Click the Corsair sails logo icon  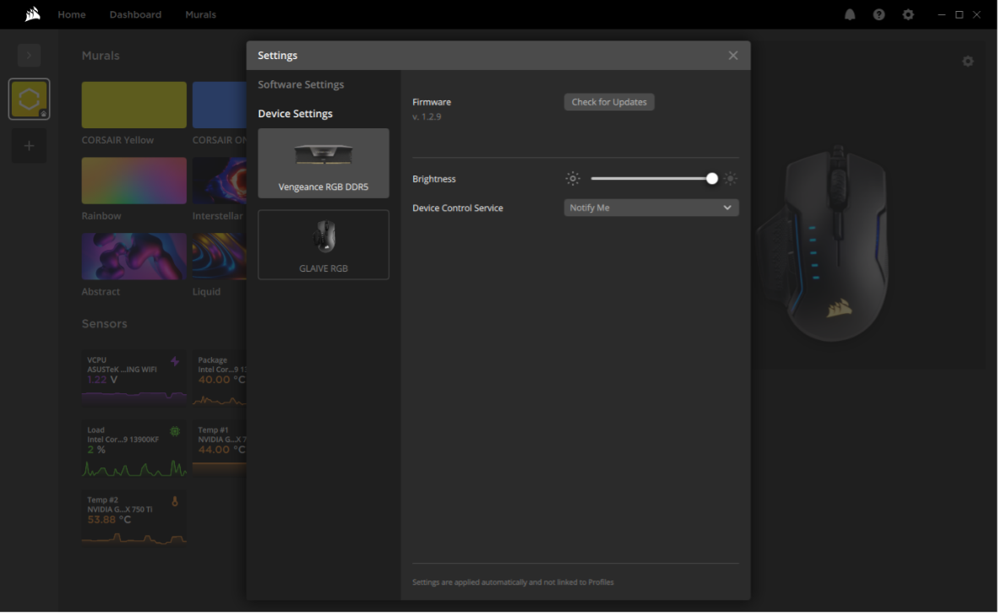click(33, 14)
